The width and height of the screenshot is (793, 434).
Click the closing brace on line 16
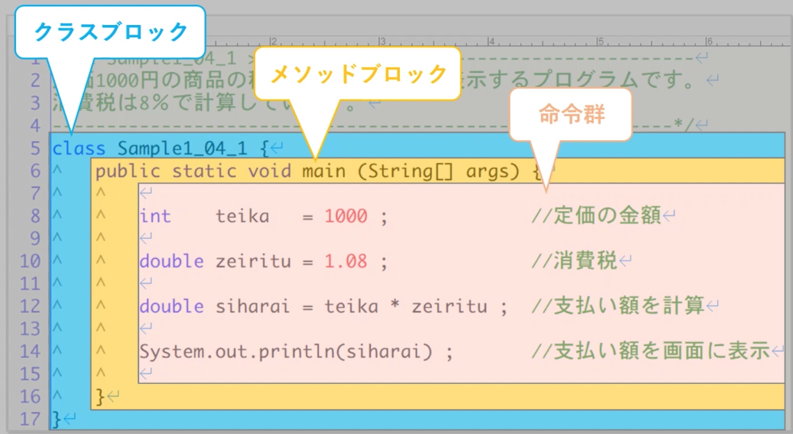(x=100, y=397)
